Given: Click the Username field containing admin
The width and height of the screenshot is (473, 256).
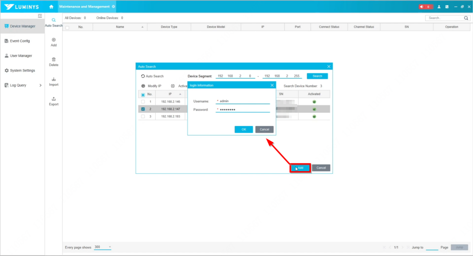Looking at the screenshot, I should coord(244,101).
